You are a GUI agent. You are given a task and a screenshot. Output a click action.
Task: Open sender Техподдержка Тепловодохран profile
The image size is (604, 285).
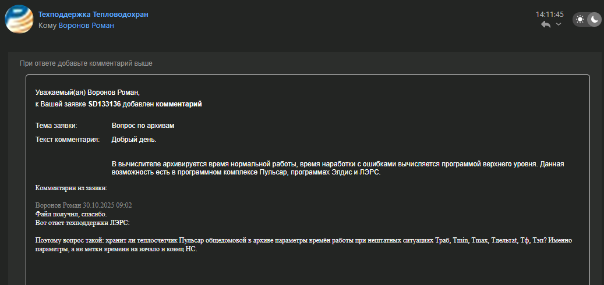[x=93, y=14]
